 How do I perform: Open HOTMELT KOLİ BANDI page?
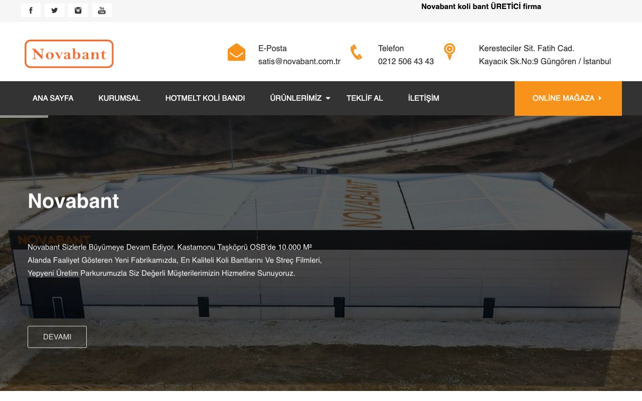(205, 98)
